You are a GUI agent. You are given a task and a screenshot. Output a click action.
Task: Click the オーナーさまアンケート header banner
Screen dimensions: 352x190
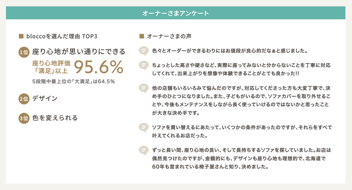[x=176, y=13]
